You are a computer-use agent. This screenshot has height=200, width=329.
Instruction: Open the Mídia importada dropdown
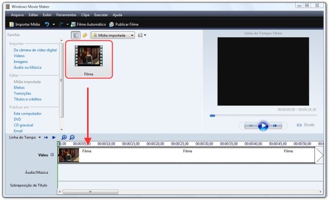(x=113, y=35)
